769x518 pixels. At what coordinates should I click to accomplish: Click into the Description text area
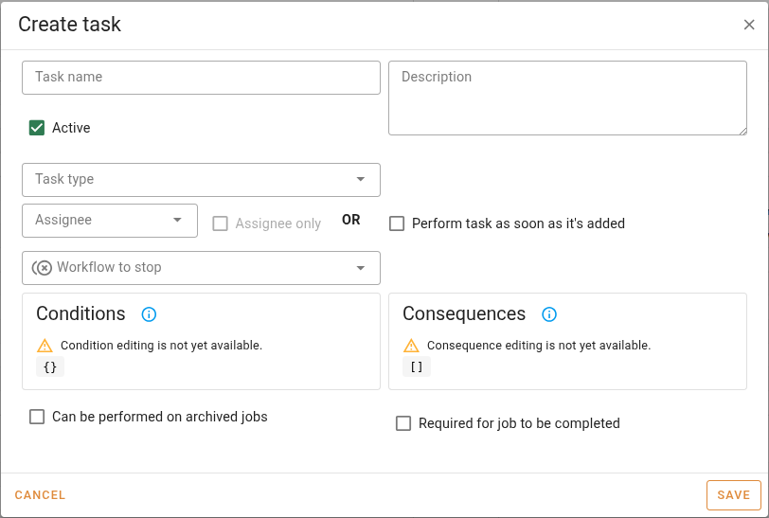(x=567, y=98)
